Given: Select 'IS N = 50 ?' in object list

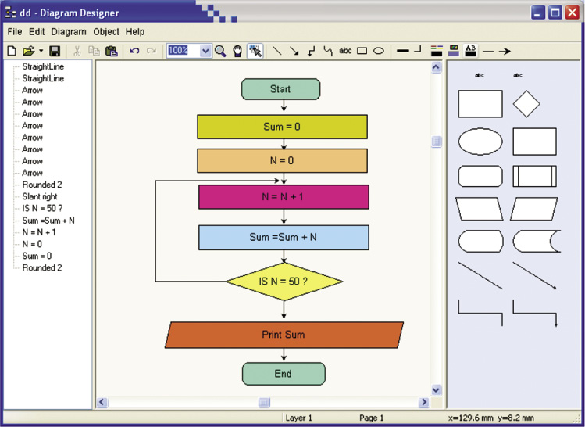Looking at the screenshot, I should click(43, 209).
